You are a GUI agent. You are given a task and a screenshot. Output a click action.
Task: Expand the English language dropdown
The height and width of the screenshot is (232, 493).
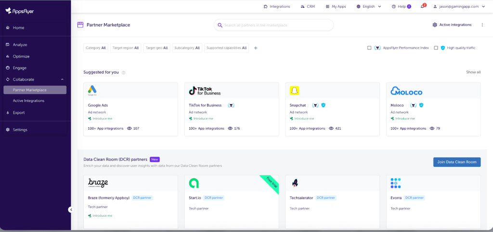pyautogui.click(x=369, y=7)
